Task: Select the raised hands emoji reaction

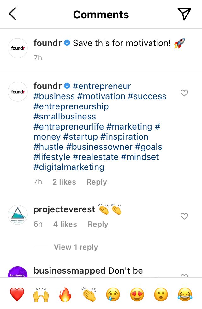Action: click(x=41, y=294)
